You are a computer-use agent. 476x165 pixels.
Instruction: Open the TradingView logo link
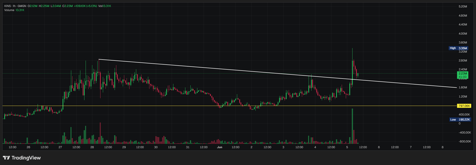coord(22,158)
